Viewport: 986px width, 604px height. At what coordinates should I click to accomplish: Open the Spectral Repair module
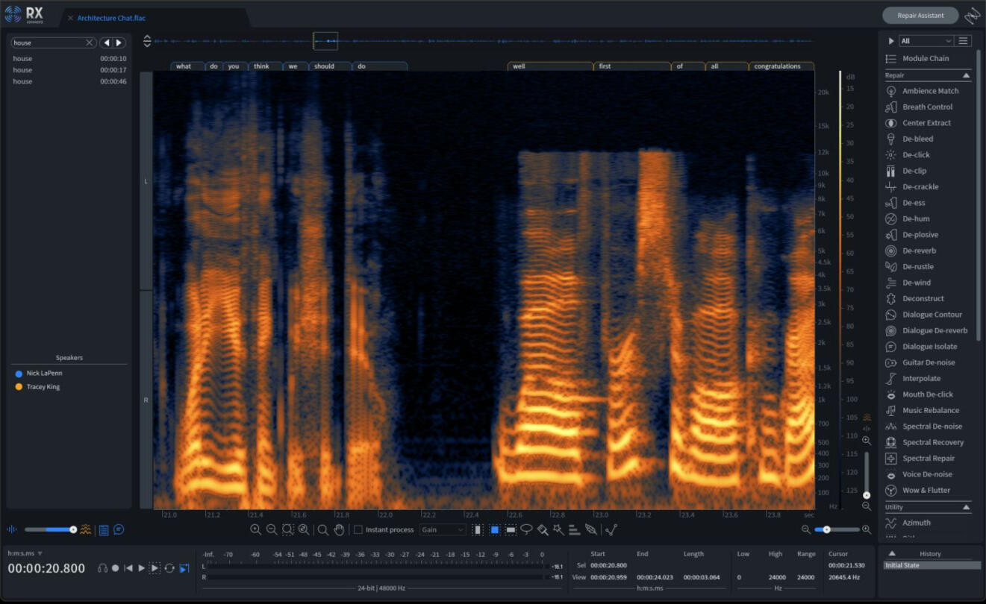tap(928, 459)
